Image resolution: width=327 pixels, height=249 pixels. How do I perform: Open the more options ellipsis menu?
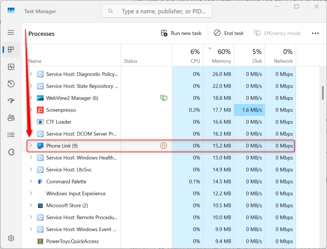[316, 33]
